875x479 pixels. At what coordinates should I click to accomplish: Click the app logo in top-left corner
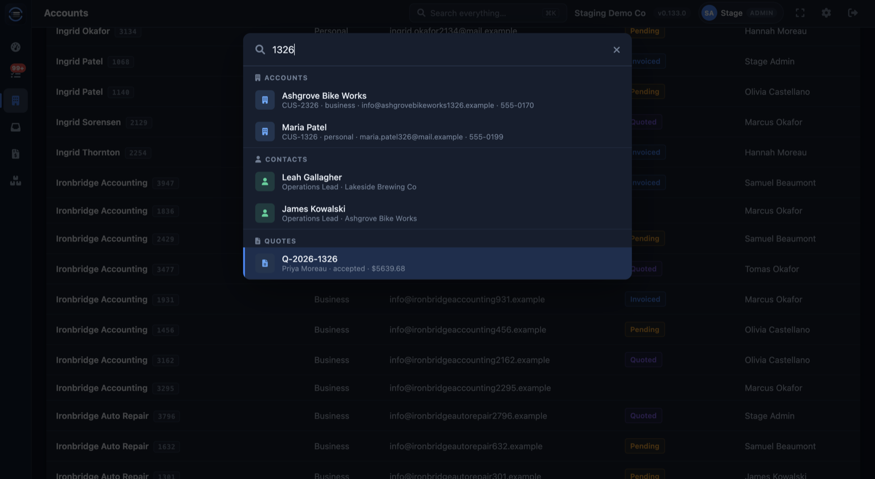15,14
